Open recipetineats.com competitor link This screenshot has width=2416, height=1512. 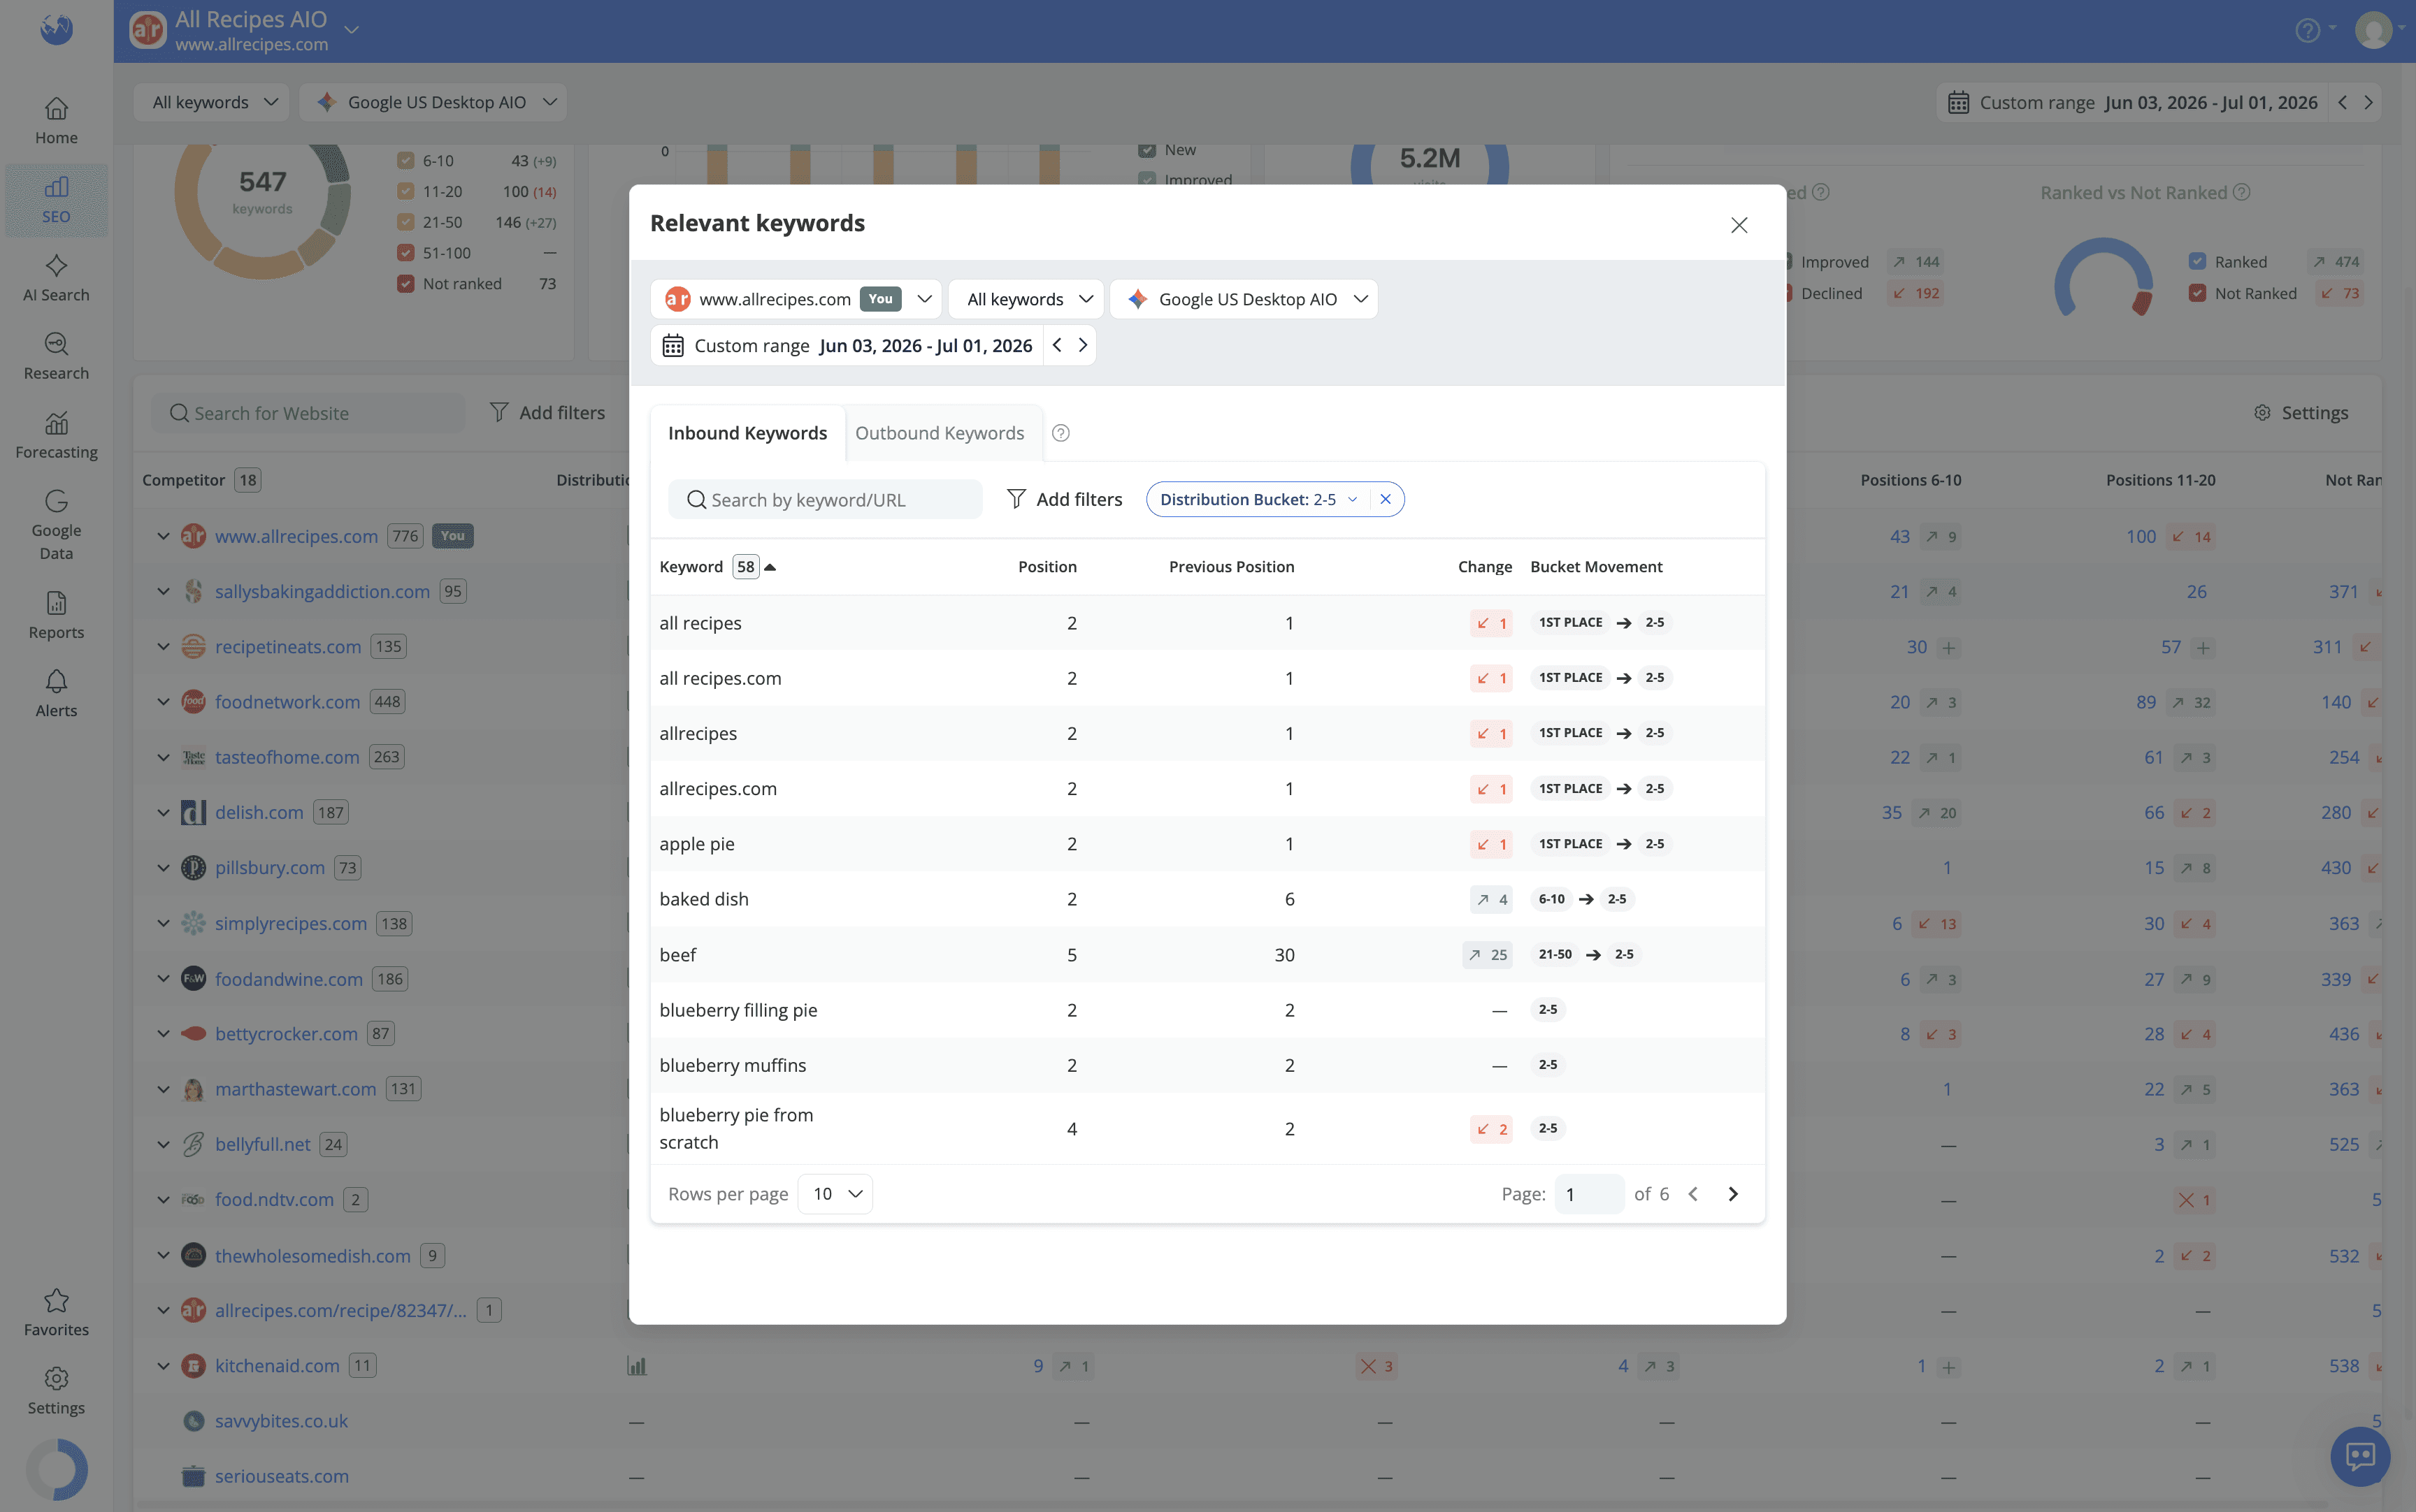[x=288, y=647]
